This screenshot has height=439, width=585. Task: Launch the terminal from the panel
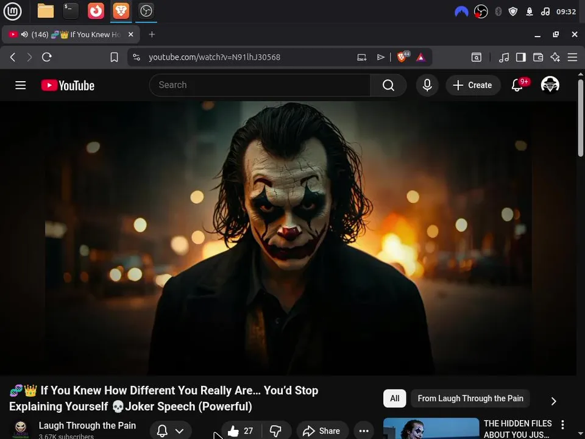[70, 11]
